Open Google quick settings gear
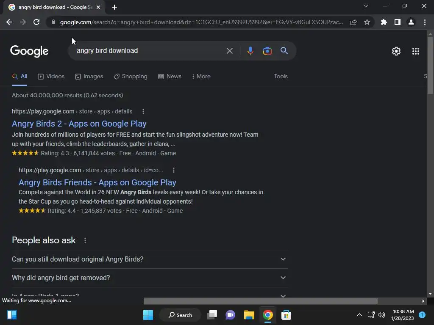 [396, 51]
